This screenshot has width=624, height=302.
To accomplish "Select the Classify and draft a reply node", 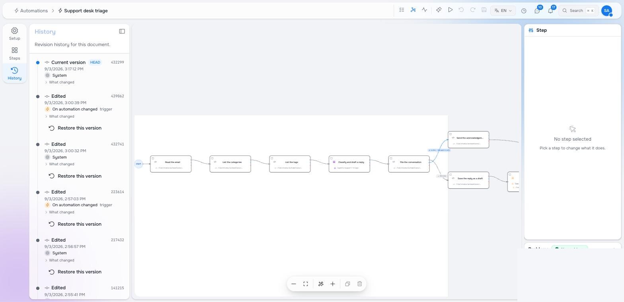I will click(349, 164).
